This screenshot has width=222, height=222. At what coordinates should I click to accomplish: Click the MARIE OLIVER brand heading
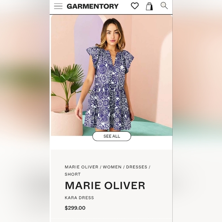coord(105,185)
